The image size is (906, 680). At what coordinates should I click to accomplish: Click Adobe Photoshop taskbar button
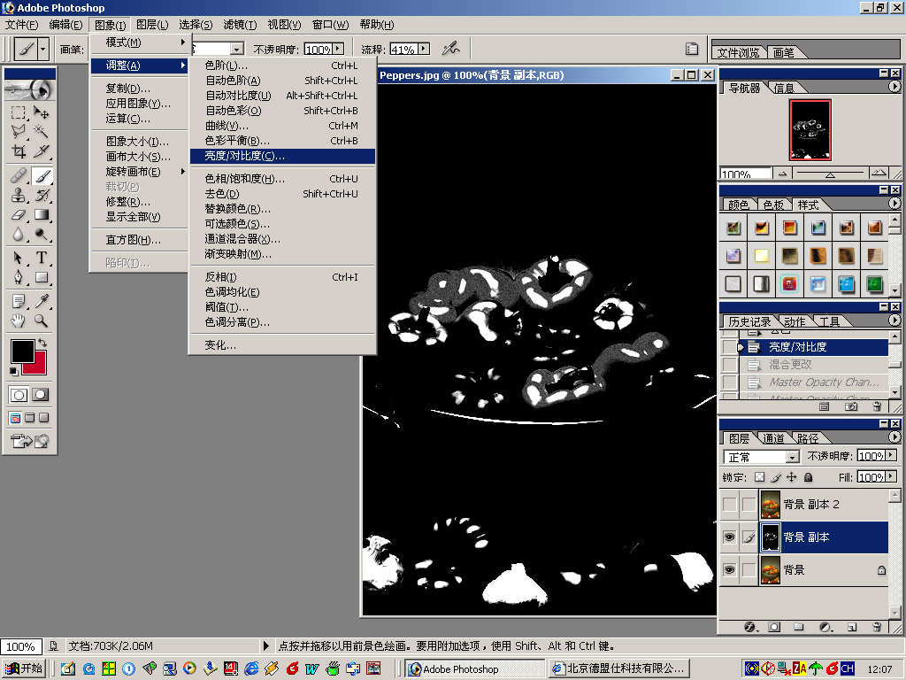tap(474, 668)
